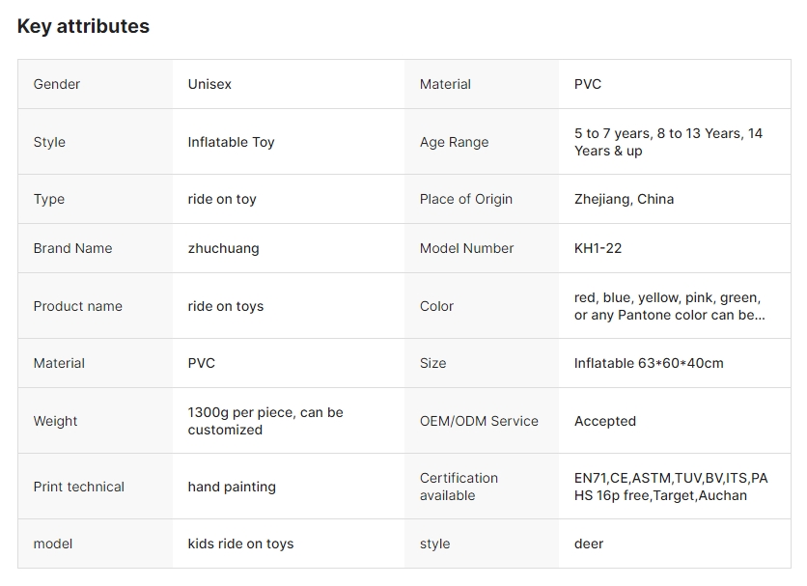Select the deer style value
Image resolution: width=807 pixels, height=586 pixels.
point(588,544)
